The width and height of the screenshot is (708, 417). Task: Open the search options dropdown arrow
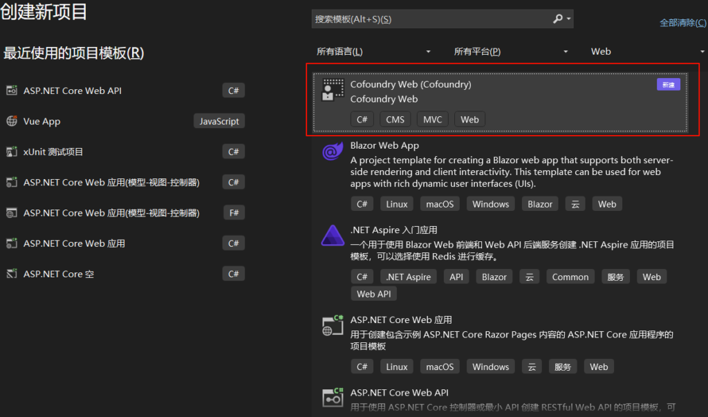pyautogui.click(x=568, y=19)
